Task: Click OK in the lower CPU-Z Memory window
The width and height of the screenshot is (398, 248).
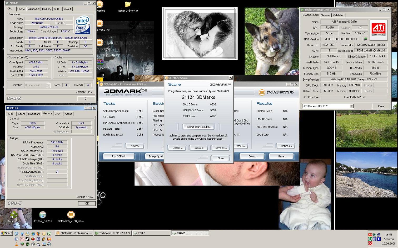Action: [x=87, y=203]
